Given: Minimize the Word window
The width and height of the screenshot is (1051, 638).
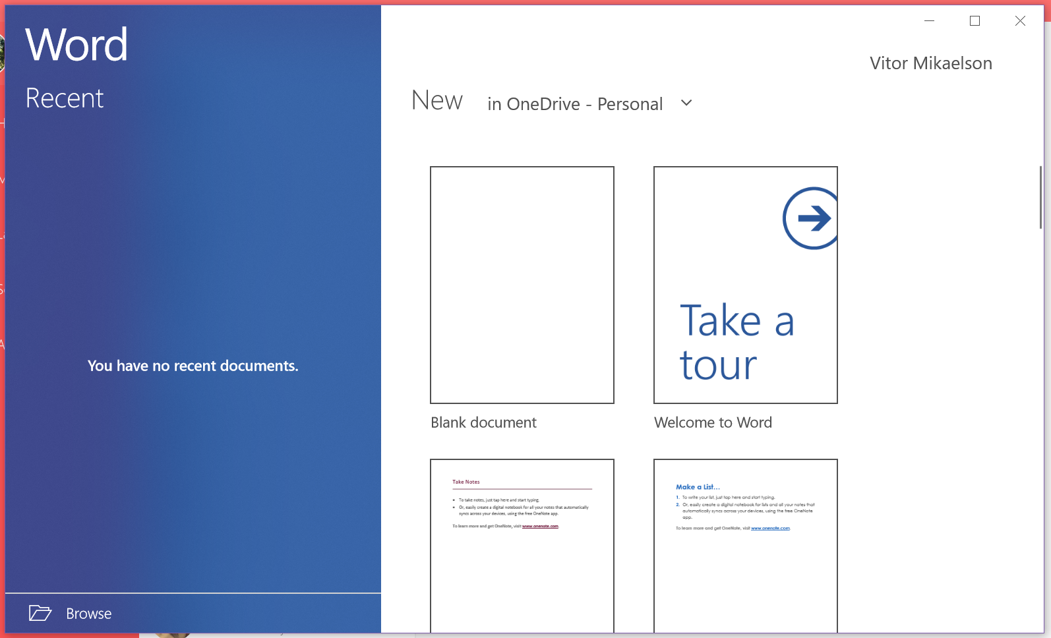Looking at the screenshot, I should (929, 21).
